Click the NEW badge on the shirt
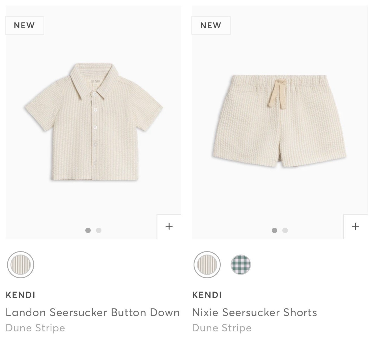373x352 pixels. (24, 25)
